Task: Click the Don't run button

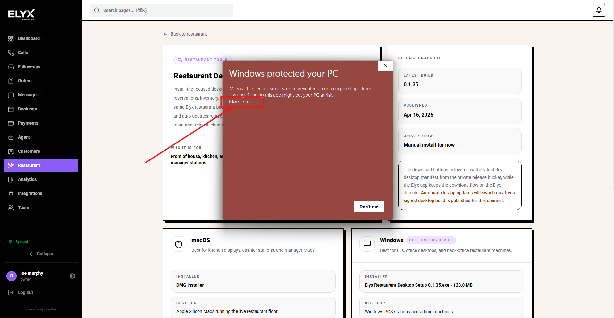Action: click(369, 207)
